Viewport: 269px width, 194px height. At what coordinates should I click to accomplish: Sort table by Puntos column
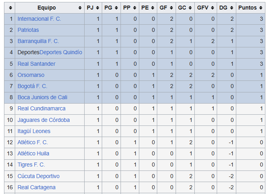point(261,8)
